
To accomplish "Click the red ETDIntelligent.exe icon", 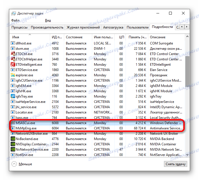I will [x=13, y=65].
